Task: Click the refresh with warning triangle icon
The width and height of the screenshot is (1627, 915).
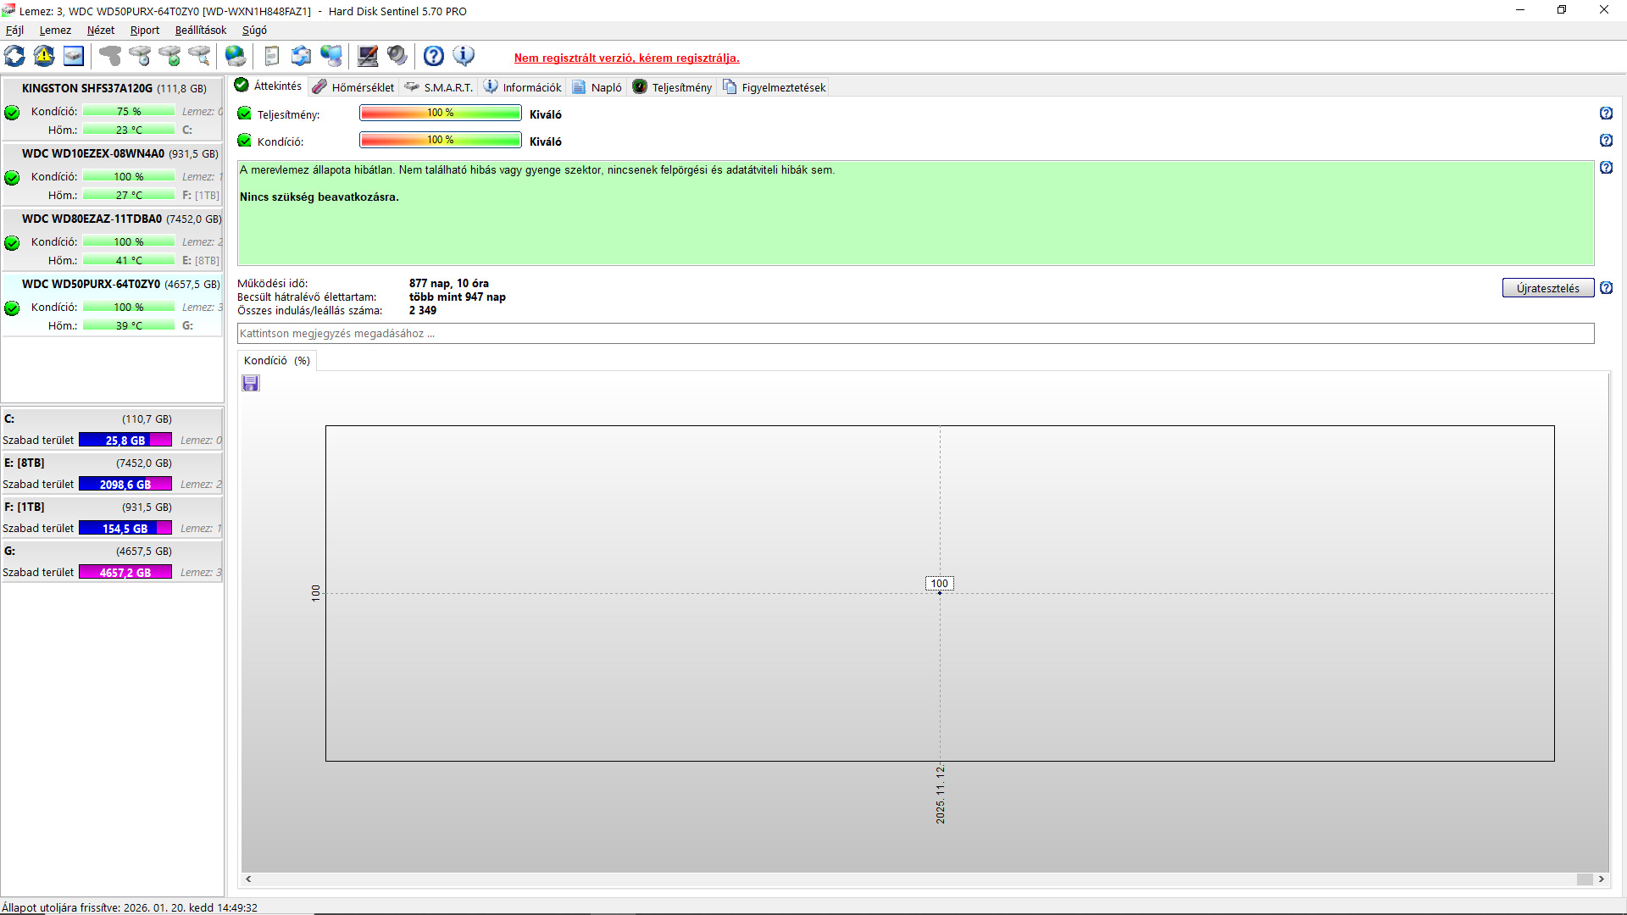Action: coord(44,57)
